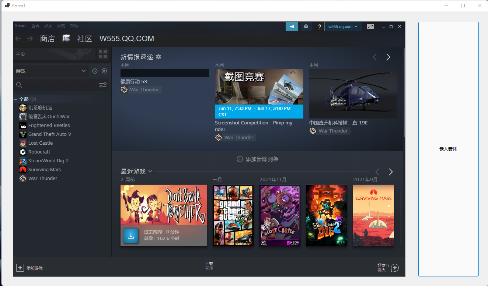Image resolution: width=488 pixels, height=286 pixels.
Task: Enter Big Picture mode via title bar icon
Action: tap(370, 27)
